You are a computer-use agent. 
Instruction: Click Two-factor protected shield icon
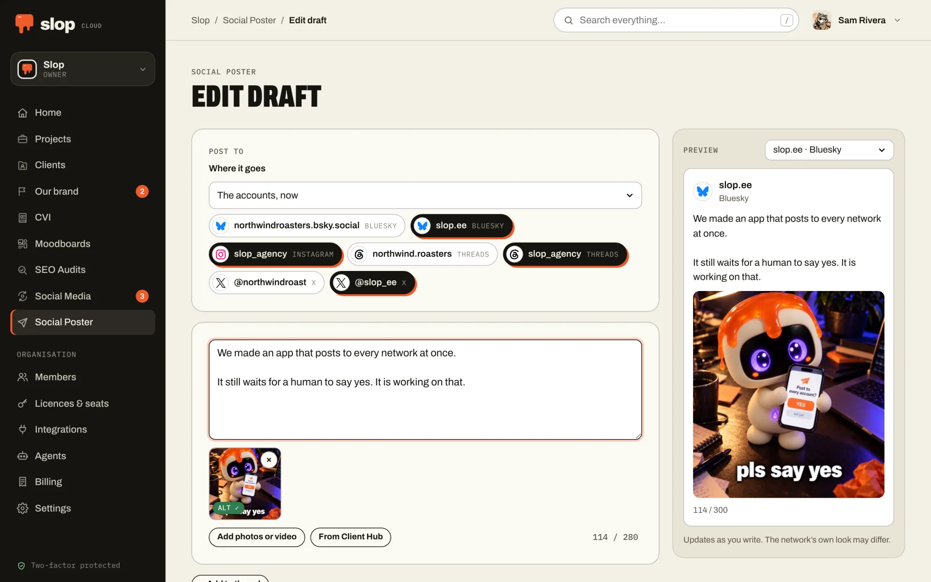click(21, 566)
